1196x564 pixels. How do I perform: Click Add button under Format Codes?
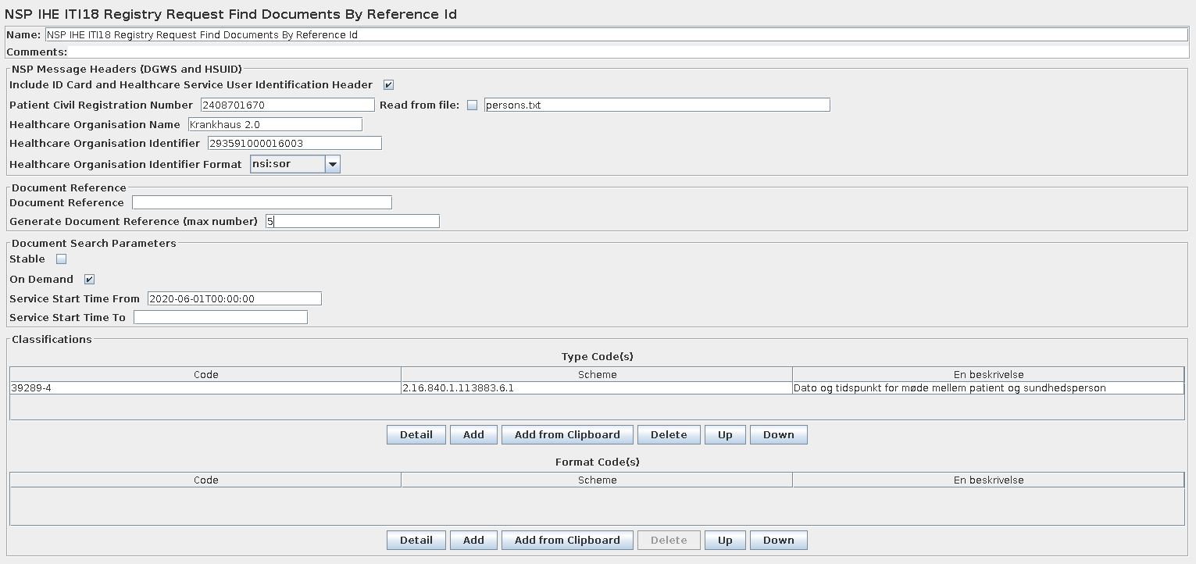pos(473,541)
